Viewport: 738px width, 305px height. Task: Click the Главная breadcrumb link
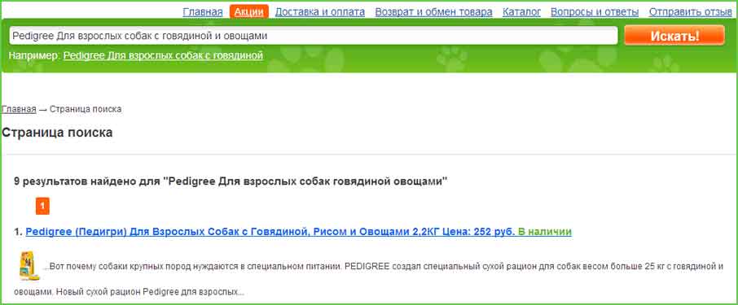[19, 109]
